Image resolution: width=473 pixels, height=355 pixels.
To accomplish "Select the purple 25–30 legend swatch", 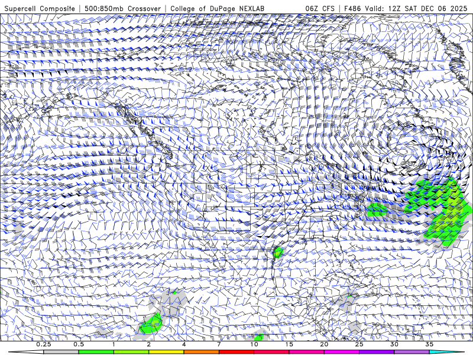I will 377,352.
